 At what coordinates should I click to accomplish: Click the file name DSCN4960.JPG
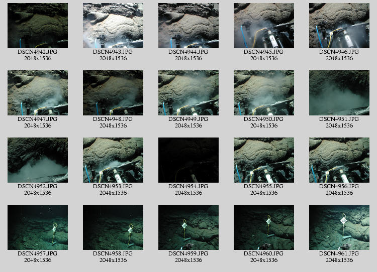pos(264,253)
